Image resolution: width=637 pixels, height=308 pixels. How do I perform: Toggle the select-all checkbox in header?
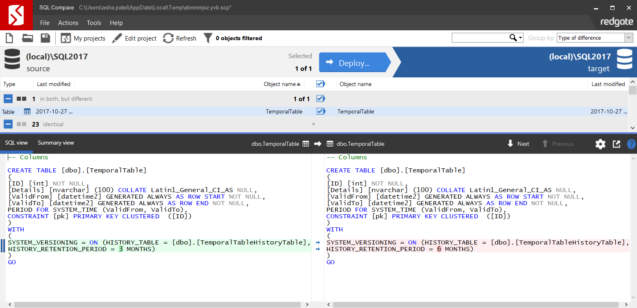(x=321, y=84)
